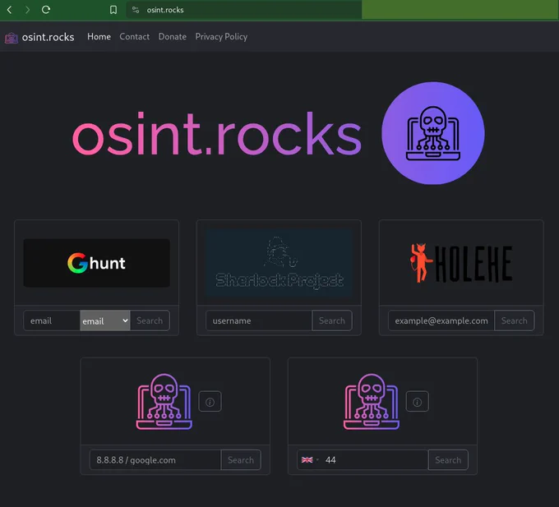Open the Donate page
The height and width of the screenshot is (507, 559).
tap(172, 37)
